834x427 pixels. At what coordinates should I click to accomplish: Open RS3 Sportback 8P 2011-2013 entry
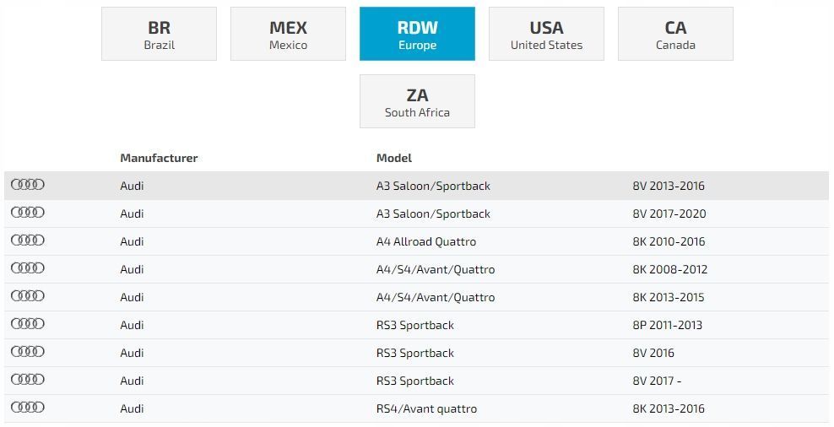[416, 325]
